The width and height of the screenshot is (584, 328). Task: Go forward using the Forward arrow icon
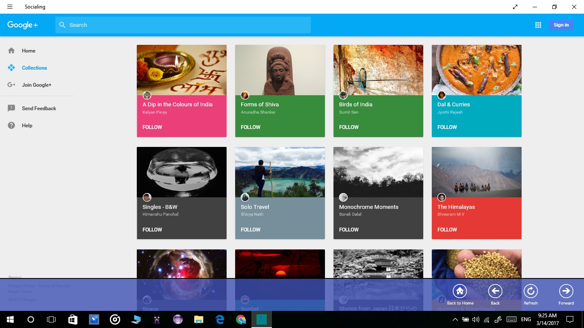(566, 291)
